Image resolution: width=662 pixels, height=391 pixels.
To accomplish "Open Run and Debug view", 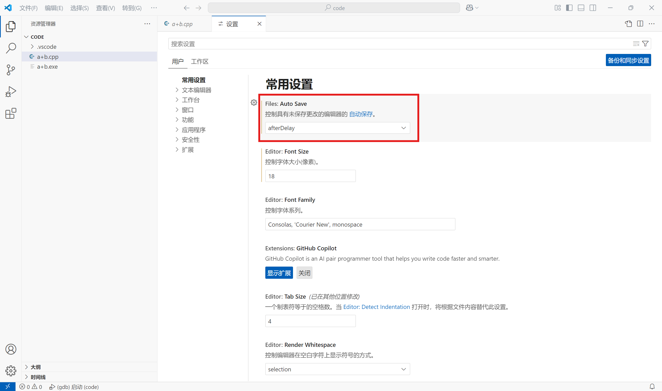I will 11,92.
